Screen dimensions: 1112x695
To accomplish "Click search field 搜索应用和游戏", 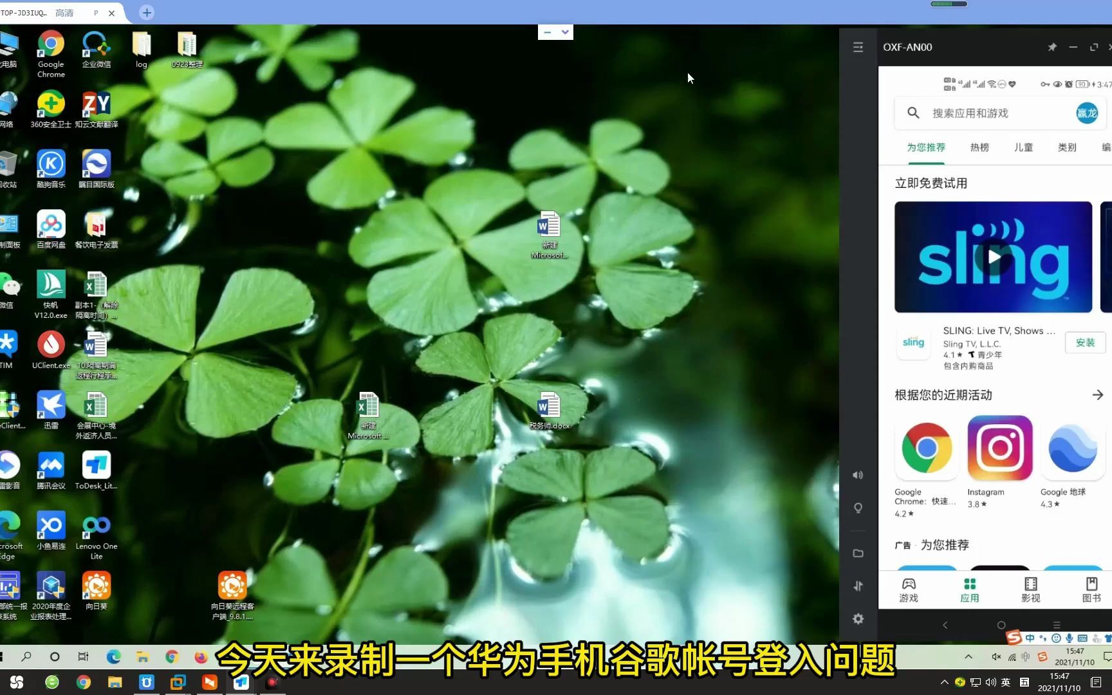I will point(1000,113).
